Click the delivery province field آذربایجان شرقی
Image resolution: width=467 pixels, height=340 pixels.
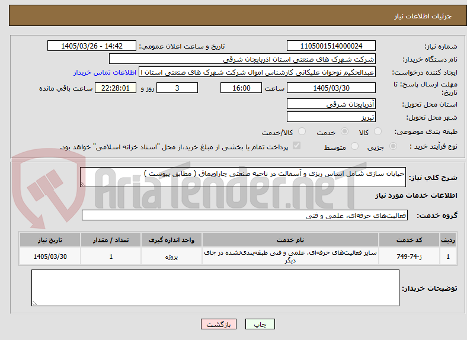(331, 104)
